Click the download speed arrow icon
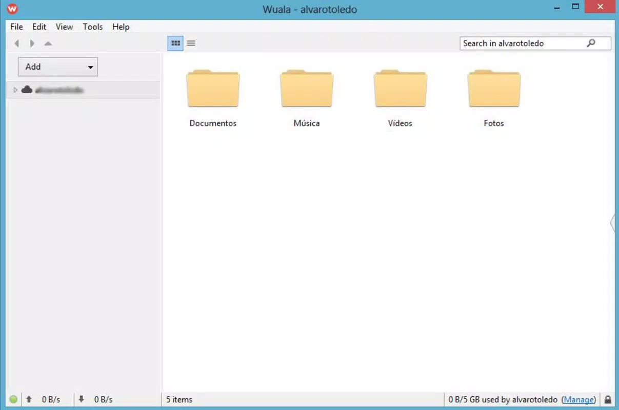The height and width of the screenshot is (410, 619). tap(81, 399)
